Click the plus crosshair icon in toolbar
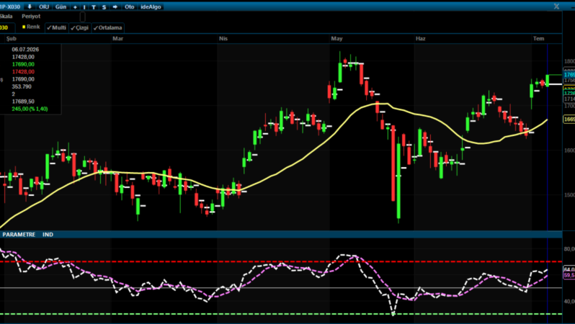Viewport: 575px width, 324px height. pos(75,7)
